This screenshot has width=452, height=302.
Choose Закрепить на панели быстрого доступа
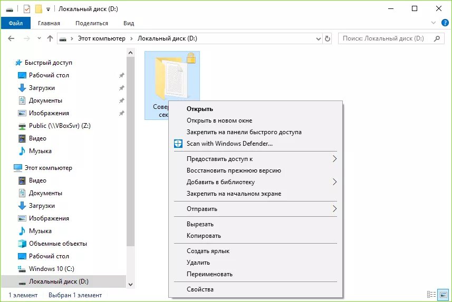point(255,132)
